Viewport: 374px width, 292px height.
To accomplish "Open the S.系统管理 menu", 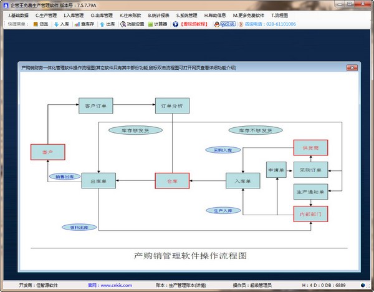I will point(187,15).
